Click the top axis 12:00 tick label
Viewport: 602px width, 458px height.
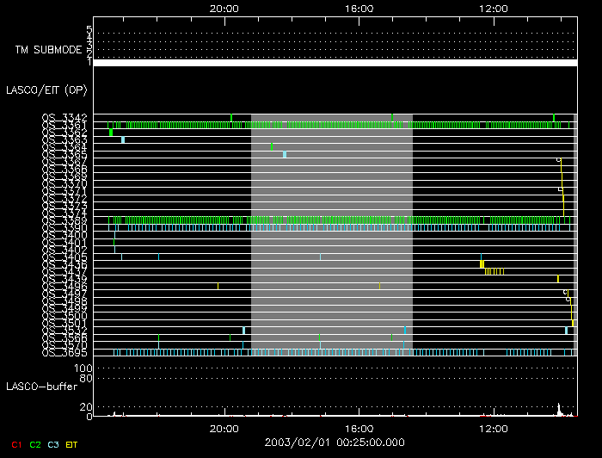click(x=492, y=8)
